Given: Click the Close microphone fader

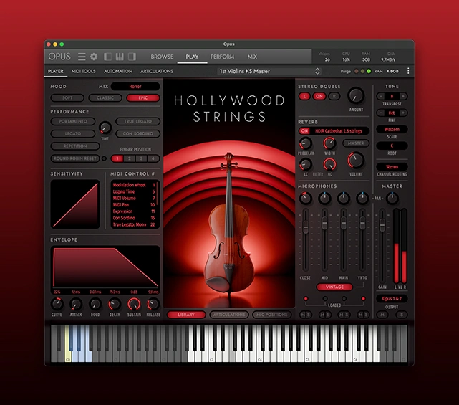Looking at the screenshot, I should click(x=305, y=227).
